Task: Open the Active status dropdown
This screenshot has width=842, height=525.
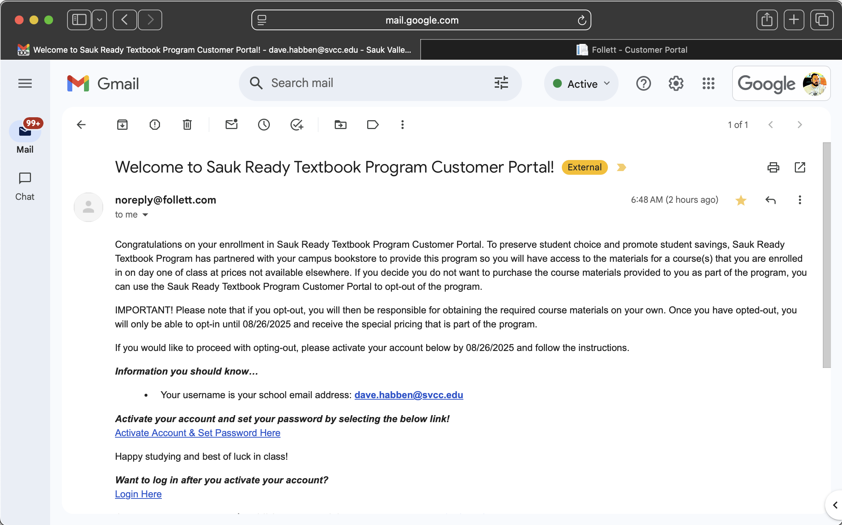Action: pyautogui.click(x=581, y=84)
